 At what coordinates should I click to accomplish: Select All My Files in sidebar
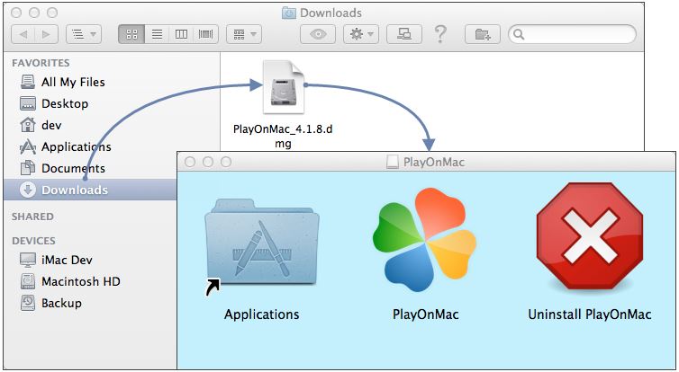90,82
